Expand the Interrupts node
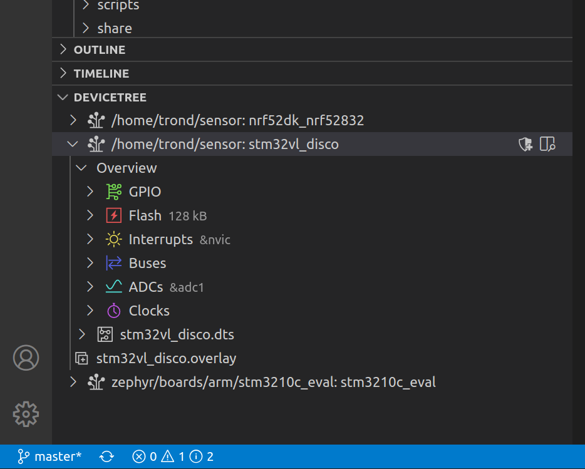Viewport: 585px width, 469px height. coord(90,239)
